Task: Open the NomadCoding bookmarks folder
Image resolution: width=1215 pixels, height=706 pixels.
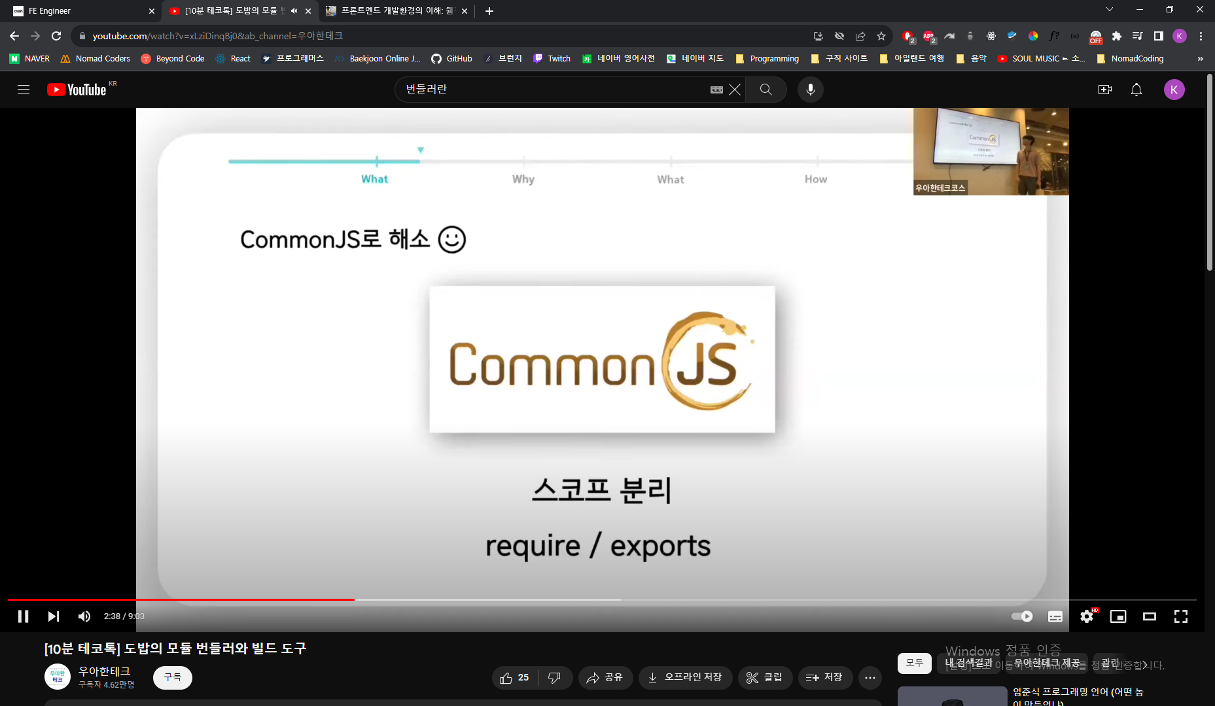Action: pyautogui.click(x=1130, y=59)
